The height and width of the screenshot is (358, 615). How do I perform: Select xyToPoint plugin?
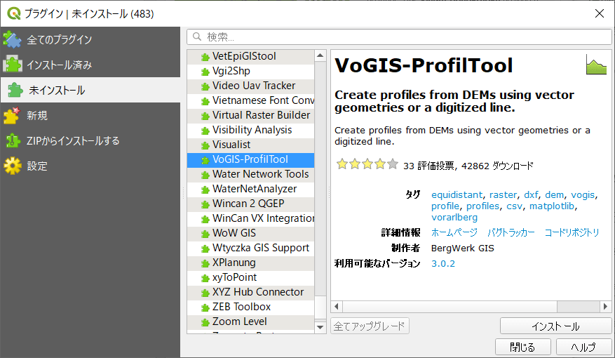coord(250,277)
